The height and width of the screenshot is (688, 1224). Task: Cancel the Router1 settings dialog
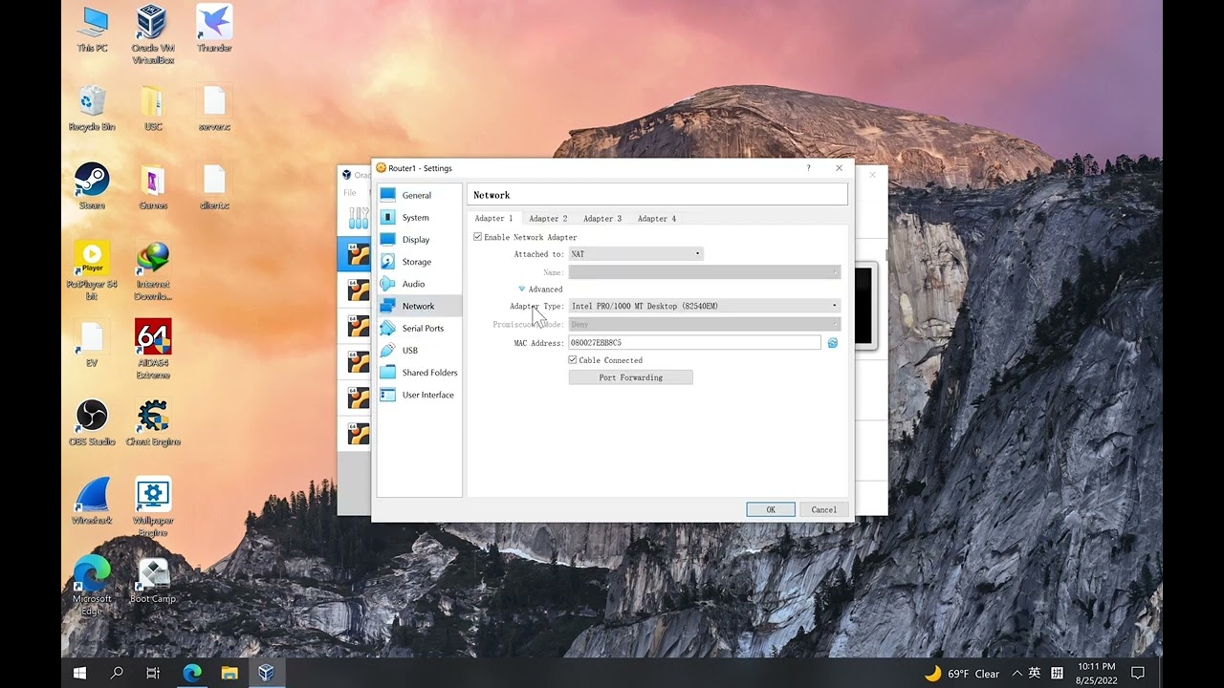[x=824, y=510]
